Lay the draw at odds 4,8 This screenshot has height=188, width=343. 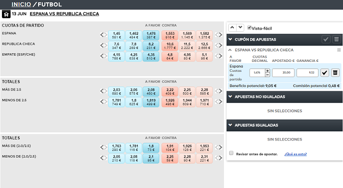170,56
